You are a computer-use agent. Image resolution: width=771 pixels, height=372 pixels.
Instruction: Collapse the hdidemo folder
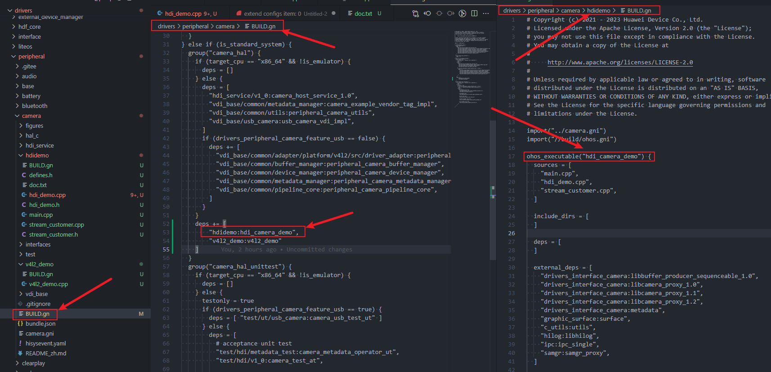[21, 155]
